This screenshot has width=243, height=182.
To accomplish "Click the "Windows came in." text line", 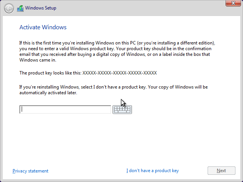I will 38,60.
